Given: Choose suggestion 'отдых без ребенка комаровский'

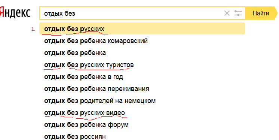Looking at the screenshot, I should [x=142, y=41].
